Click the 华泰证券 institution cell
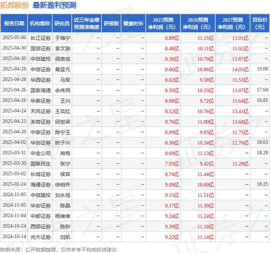The image size is (270, 253). (40, 101)
